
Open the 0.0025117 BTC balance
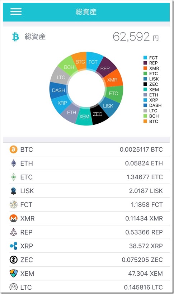pos(141,150)
